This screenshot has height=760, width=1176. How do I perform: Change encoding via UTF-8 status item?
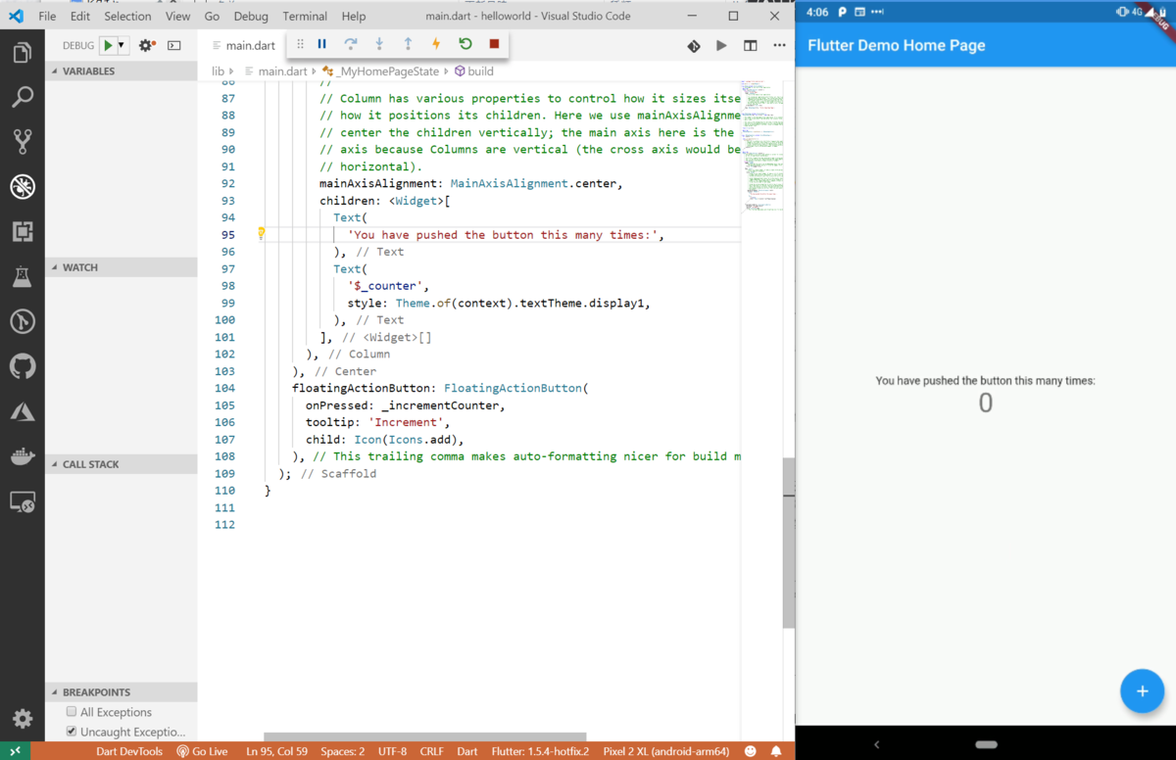point(392,751)
